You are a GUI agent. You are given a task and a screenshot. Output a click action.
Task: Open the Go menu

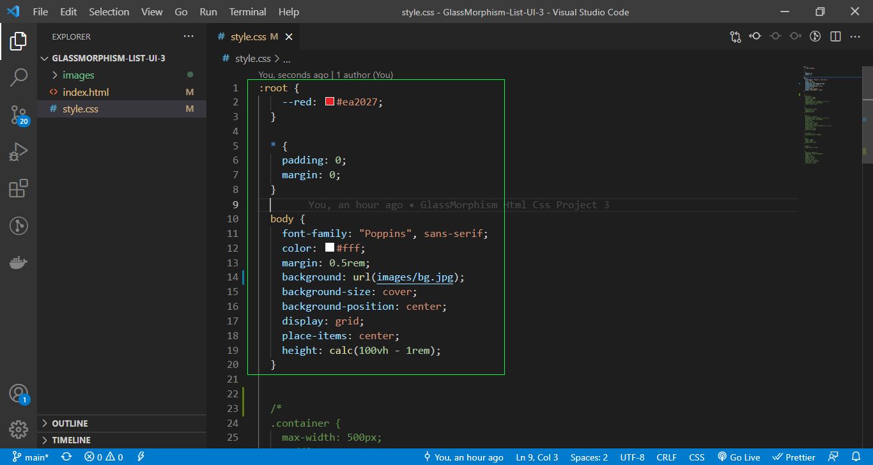click(x=181, y=11)
